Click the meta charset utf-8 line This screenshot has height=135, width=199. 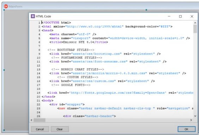[x=73, y=34]
